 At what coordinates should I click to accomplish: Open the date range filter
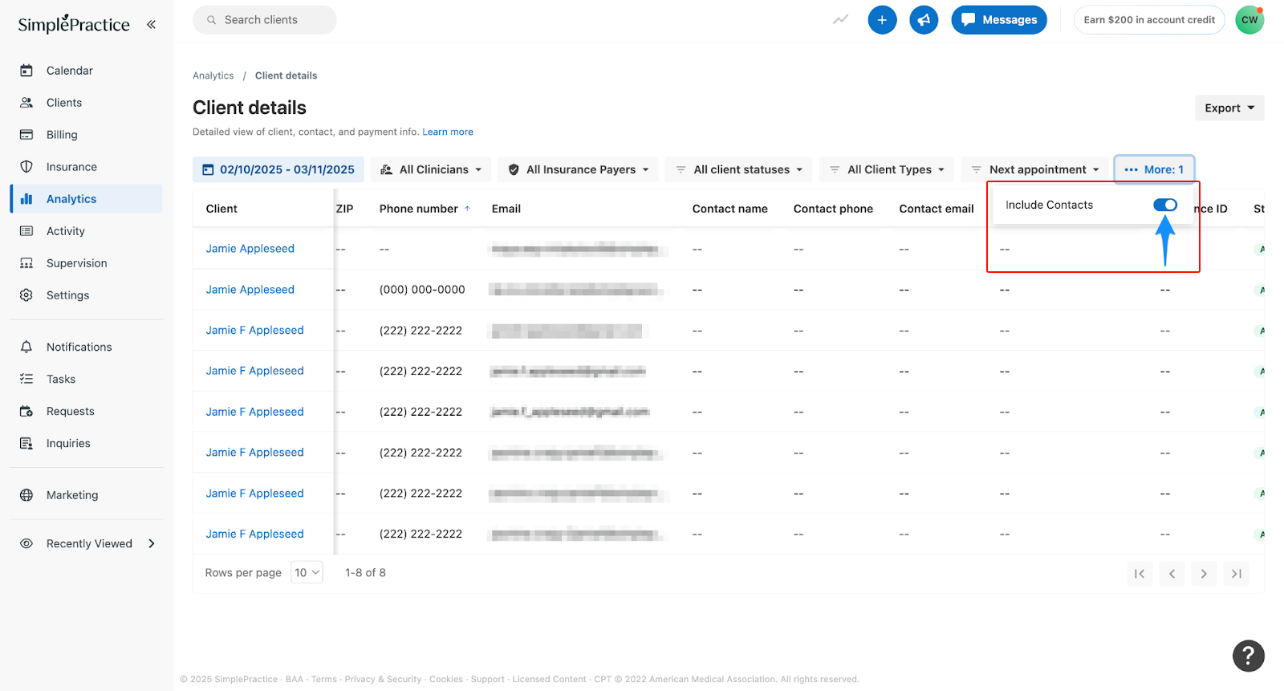pos(278,169)
